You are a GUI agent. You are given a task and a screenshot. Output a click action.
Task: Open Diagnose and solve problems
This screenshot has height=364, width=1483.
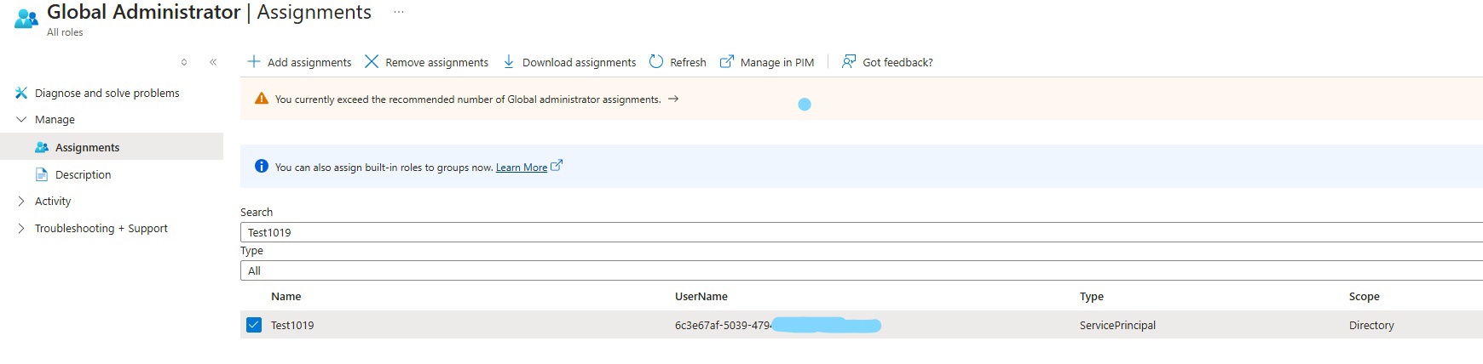(x=107, y=93)
